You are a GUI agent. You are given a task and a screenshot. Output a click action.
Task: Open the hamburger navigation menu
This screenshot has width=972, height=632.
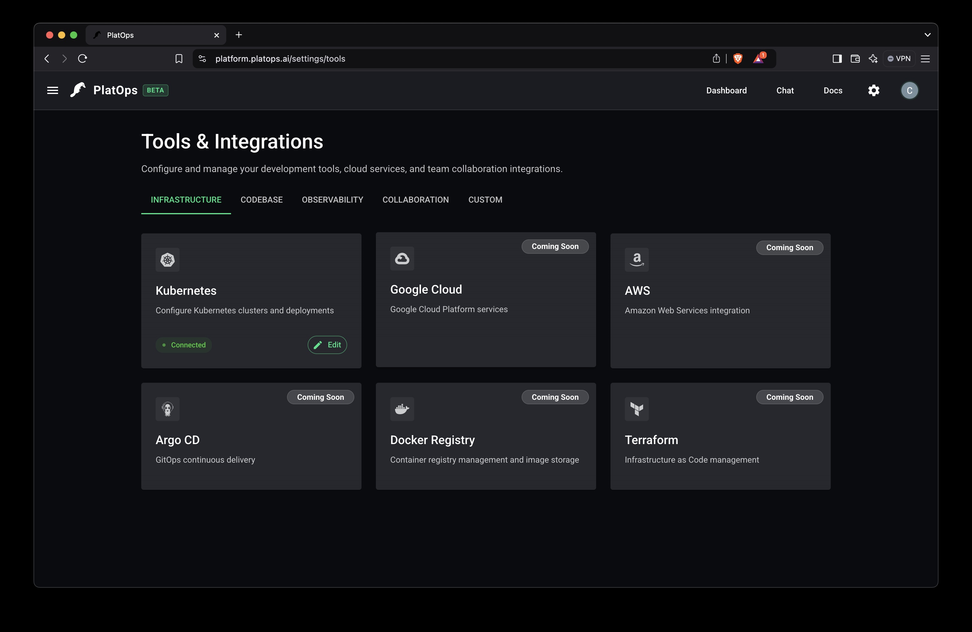[x=53, y=90]
